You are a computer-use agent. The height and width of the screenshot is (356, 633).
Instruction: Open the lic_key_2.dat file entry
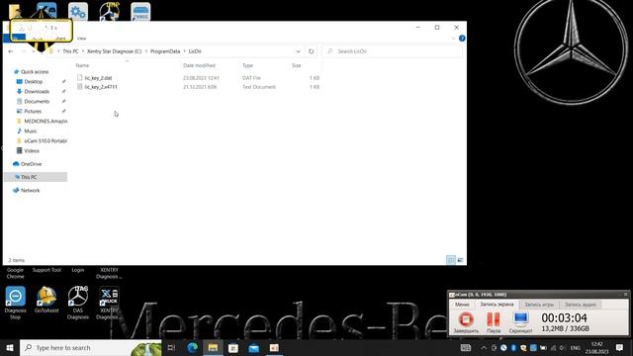point(98,78)
